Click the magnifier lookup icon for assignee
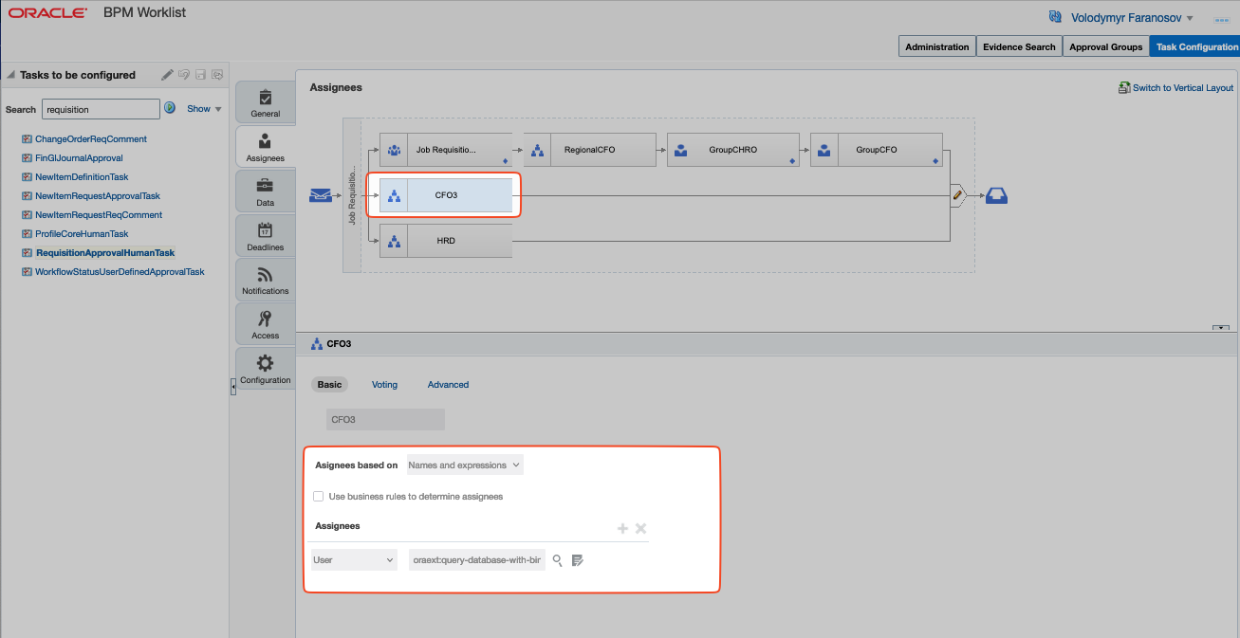1240x638 pixels. (x=558, y=560)
